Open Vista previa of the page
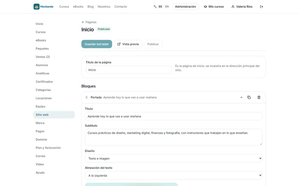 pos(128,44)
